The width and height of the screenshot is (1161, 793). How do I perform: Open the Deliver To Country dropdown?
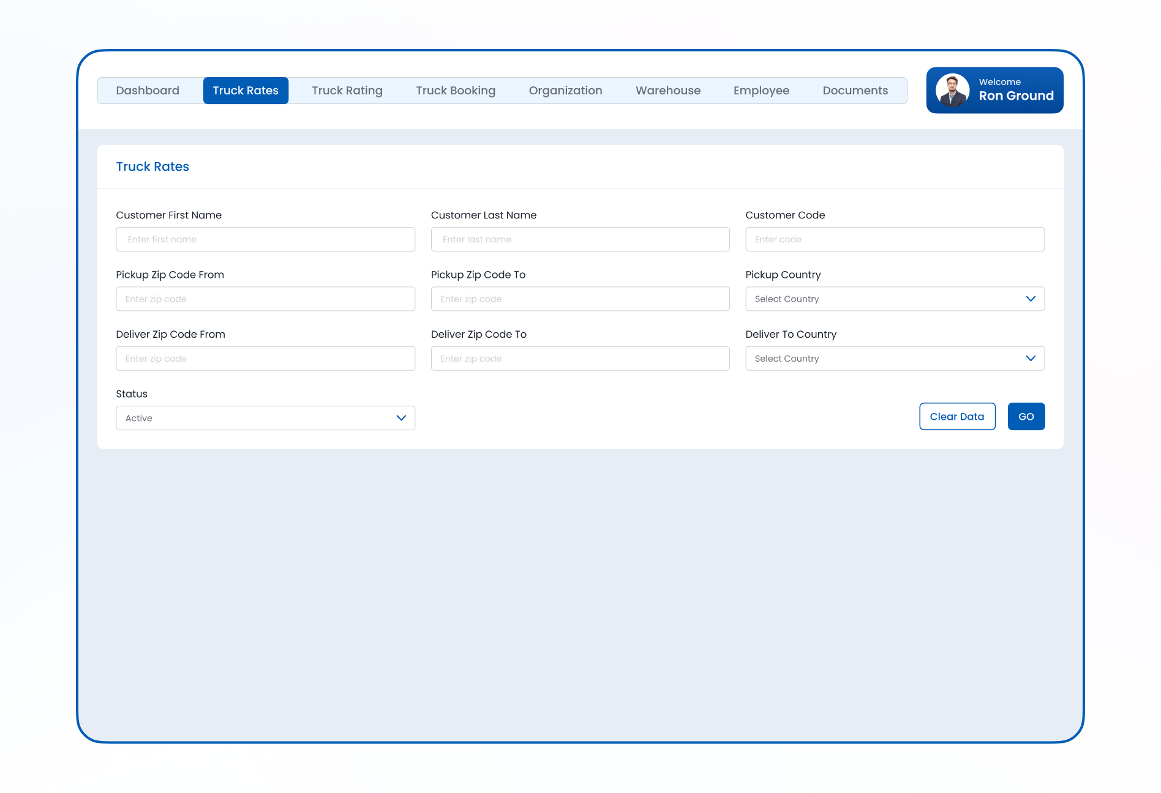(895, 358)
